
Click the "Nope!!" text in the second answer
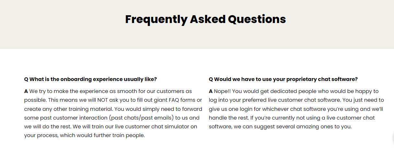tap(222, 91)
